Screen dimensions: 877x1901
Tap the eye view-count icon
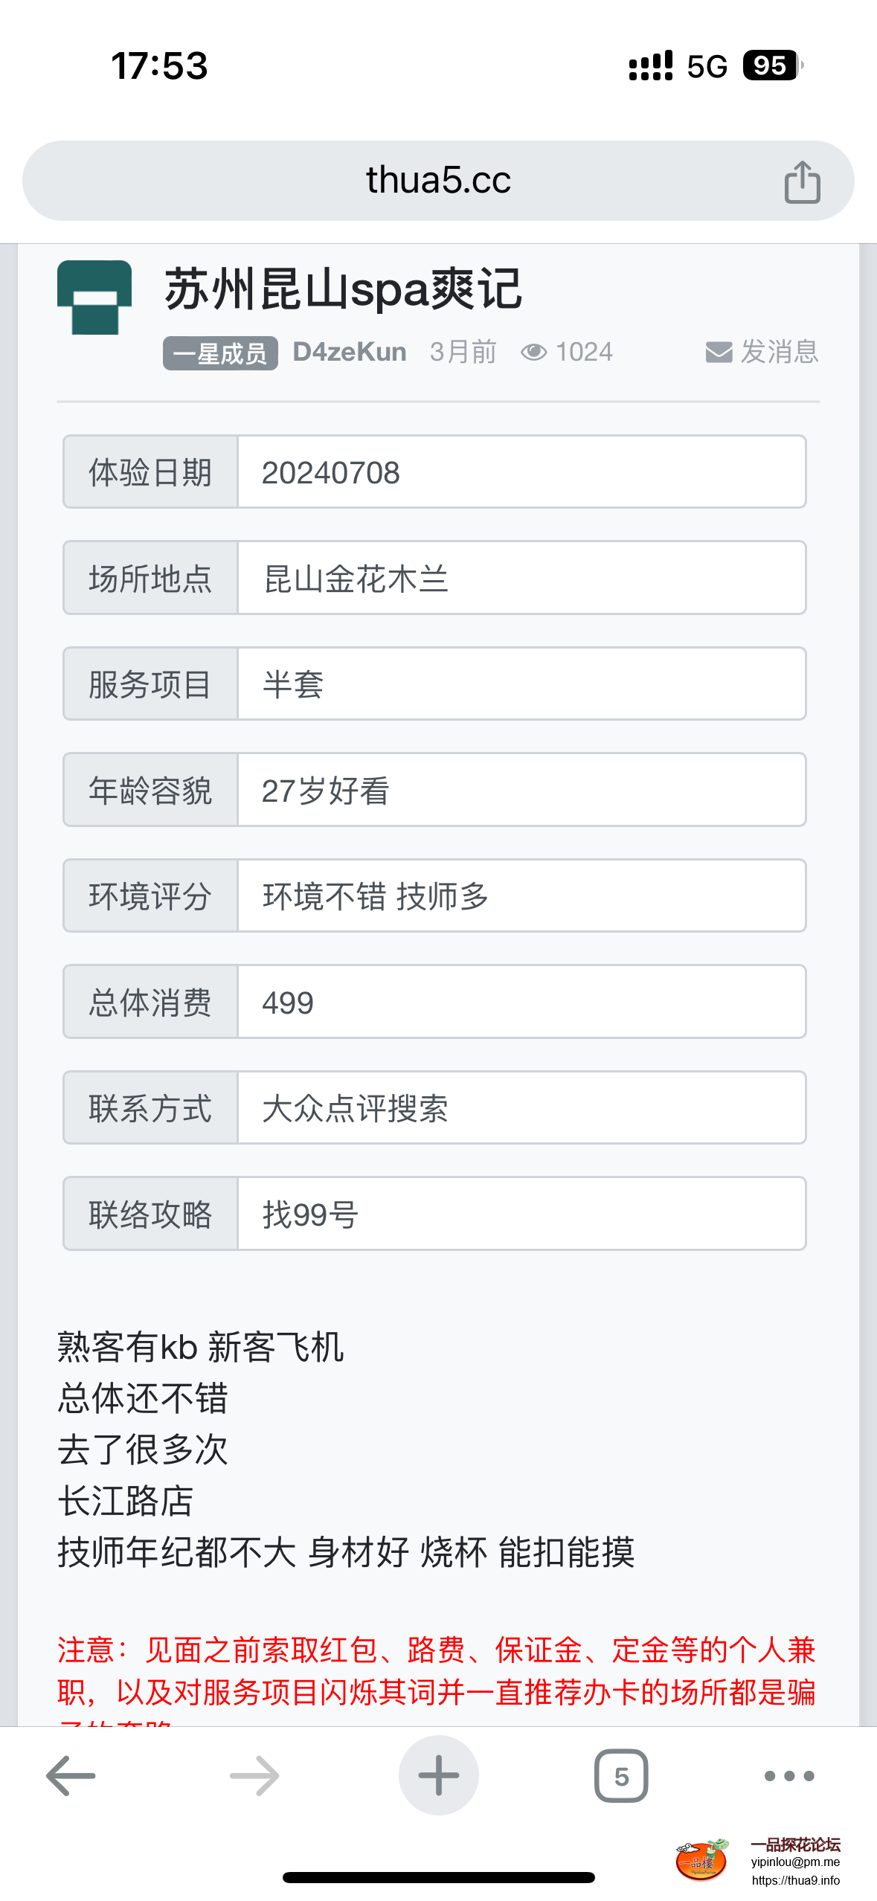click(533, 352)
